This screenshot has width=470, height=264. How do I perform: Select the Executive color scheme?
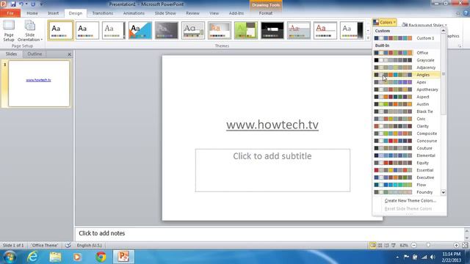(x=406, y=177)
